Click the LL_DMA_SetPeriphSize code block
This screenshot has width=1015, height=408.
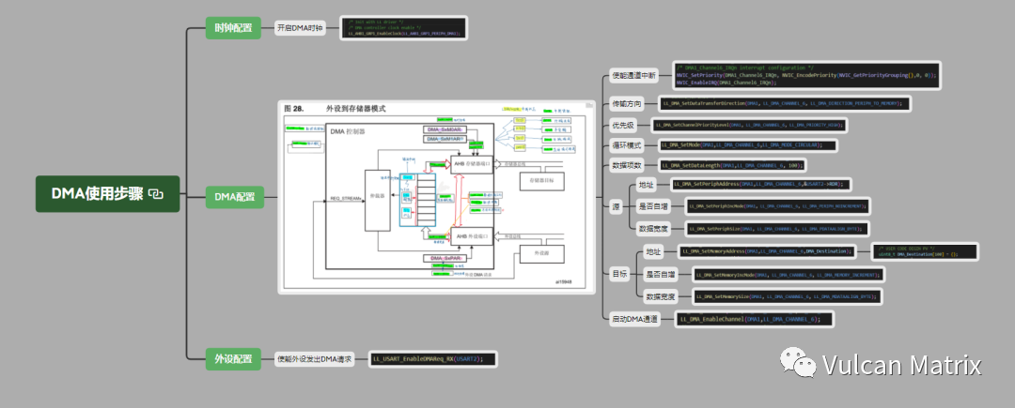[x=777, y=228]
